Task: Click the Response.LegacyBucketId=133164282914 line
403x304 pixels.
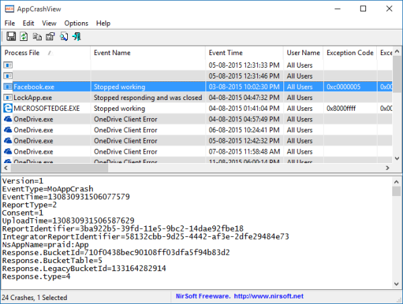Action: click(84, 268)
